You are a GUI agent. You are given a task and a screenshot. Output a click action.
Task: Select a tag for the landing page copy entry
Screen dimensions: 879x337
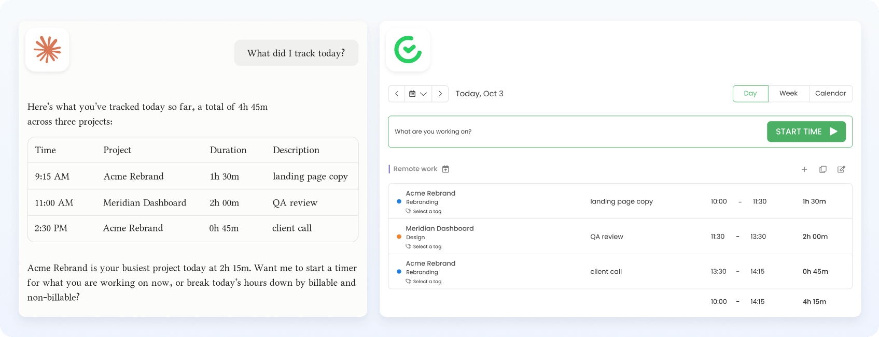424,211
